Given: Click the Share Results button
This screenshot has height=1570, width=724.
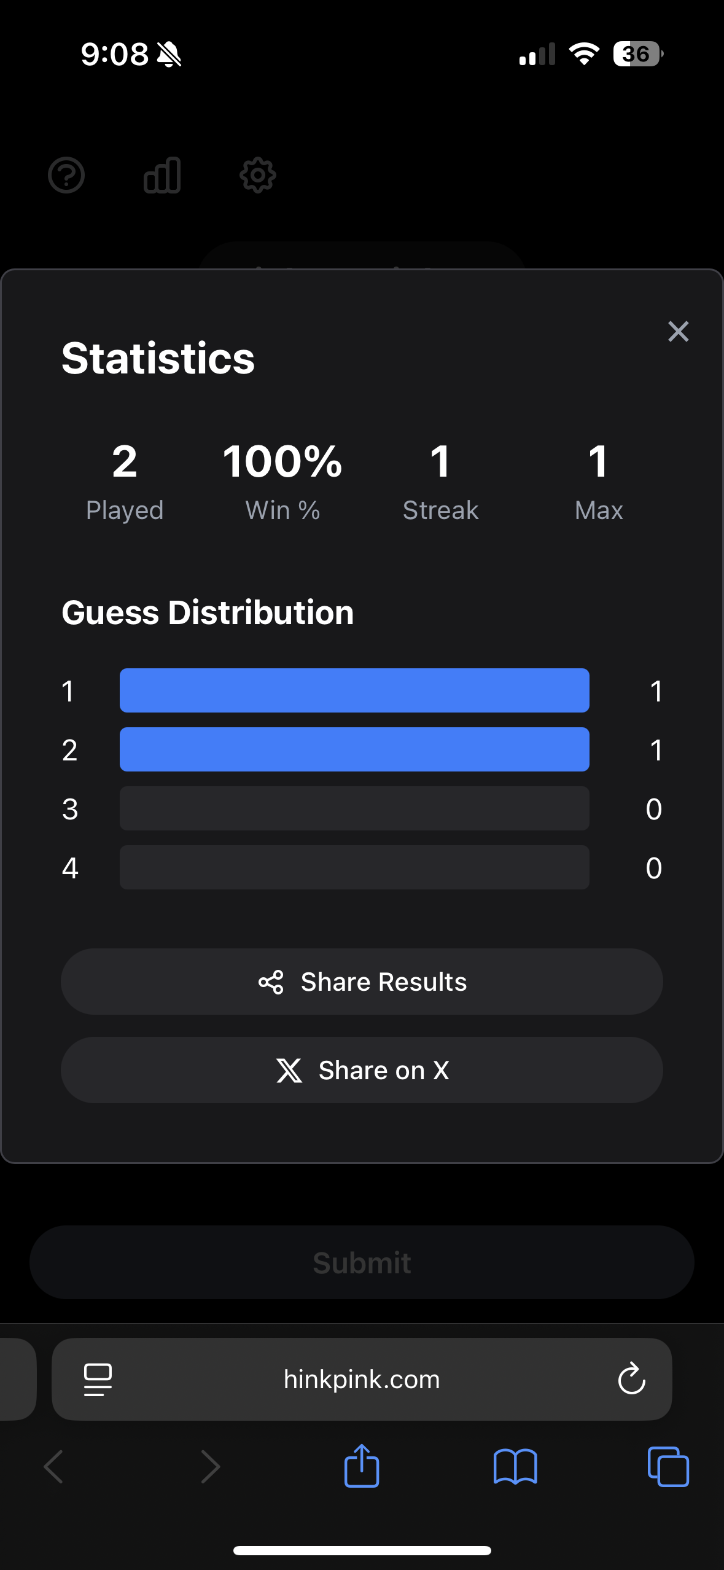Looking at the screenshot, I should [362, 982].
